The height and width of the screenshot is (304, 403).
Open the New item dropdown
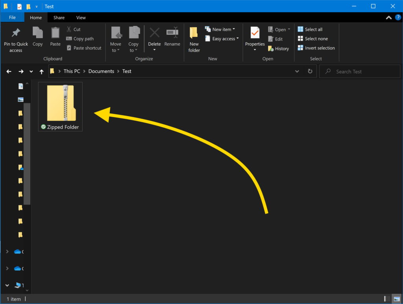click(x=220, y=29)
